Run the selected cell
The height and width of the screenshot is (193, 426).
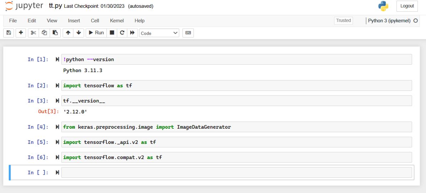tap(96, 33)
